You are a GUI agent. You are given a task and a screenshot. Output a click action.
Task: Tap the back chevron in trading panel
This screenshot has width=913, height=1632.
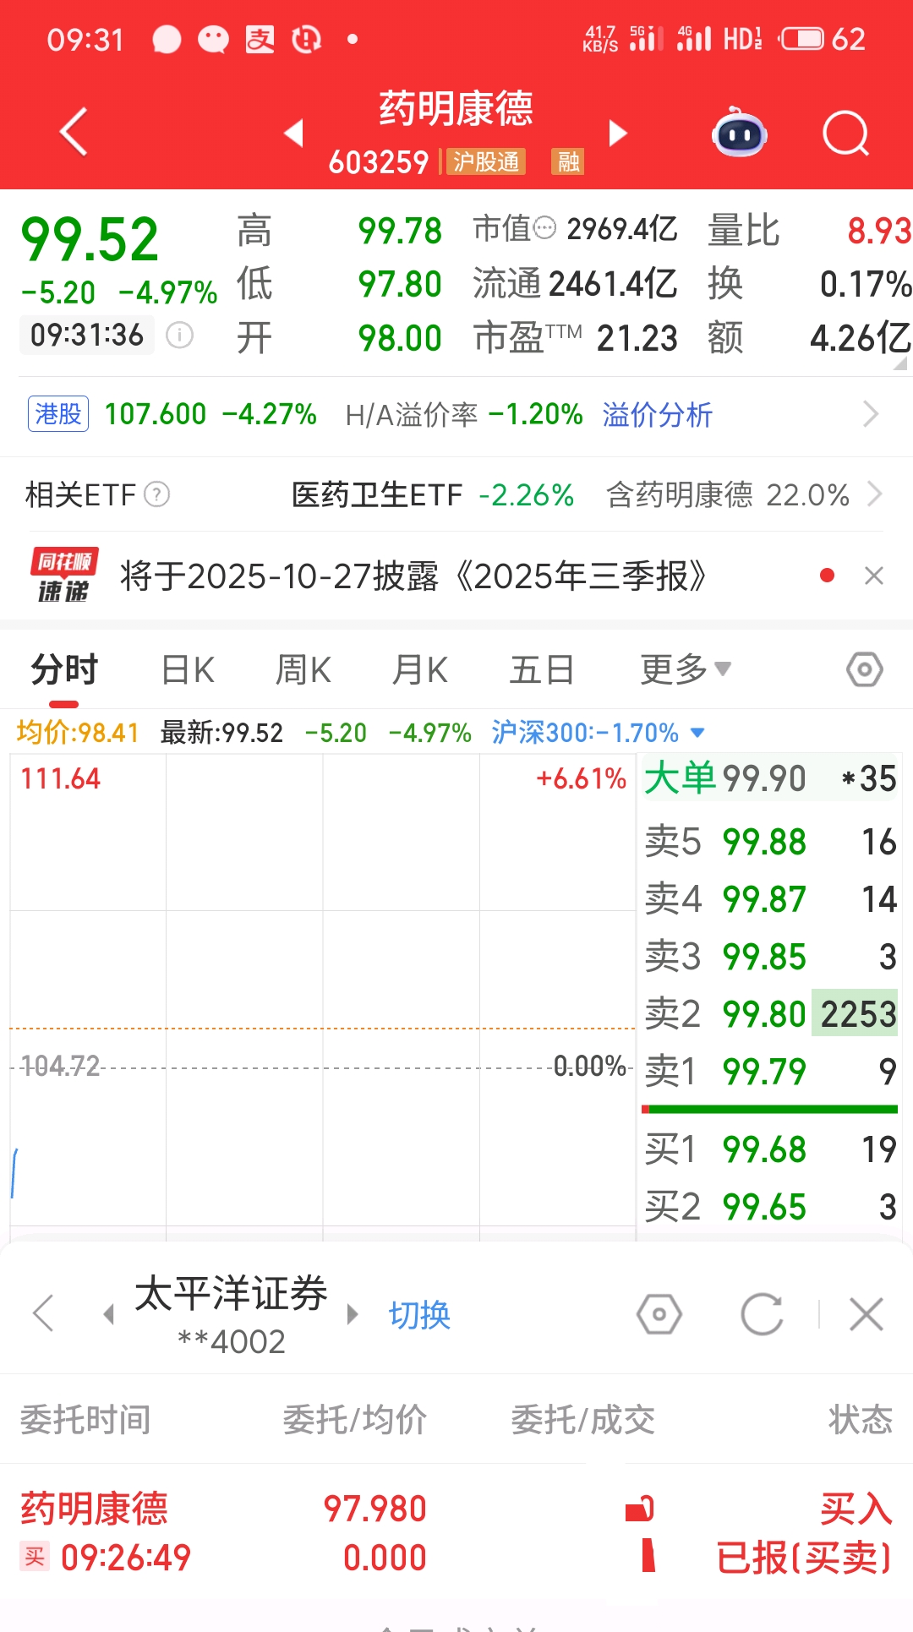click(43, 1314)
